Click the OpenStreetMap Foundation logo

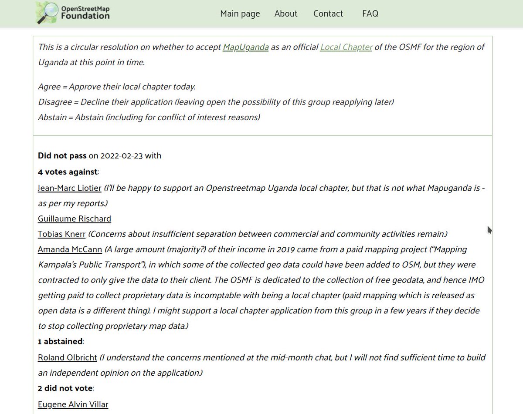73,13
